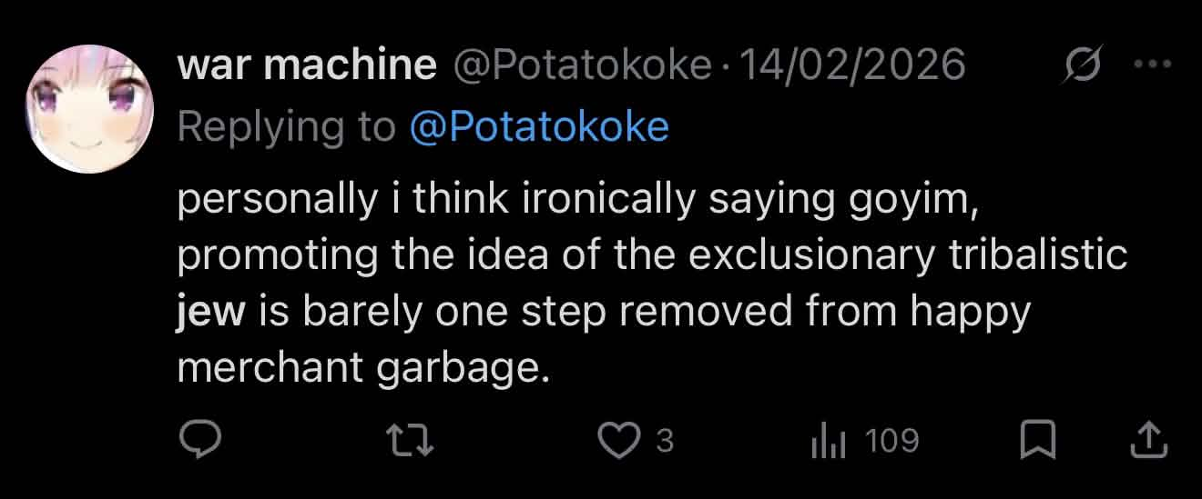Screen dimensions: 1202x499
Task: Open the blue @Potatokoke reply-to link
Action: (x=539, y=127)
